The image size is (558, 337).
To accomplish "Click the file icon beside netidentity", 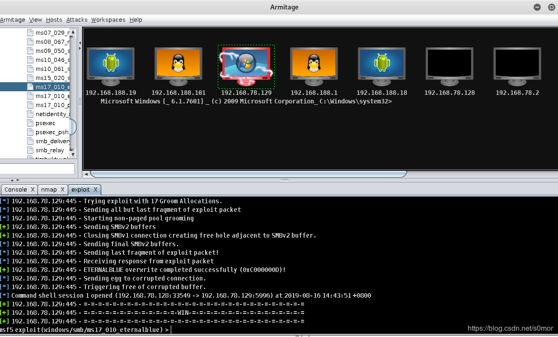I will (30, 114).
